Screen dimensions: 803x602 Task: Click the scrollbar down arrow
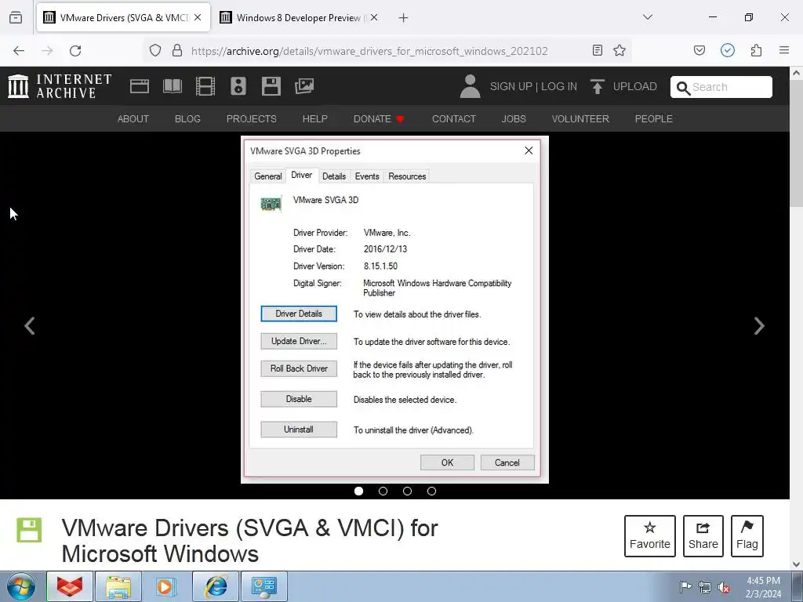(797, 564)
